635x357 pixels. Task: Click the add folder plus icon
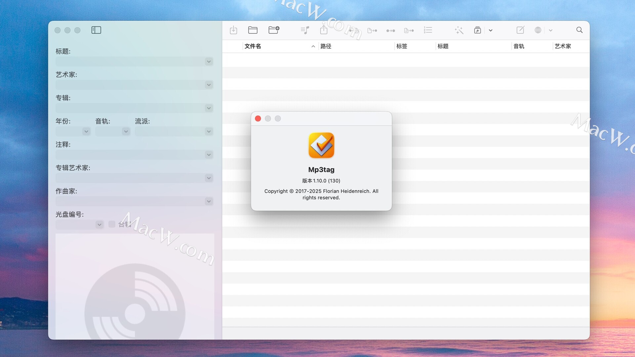pos(274,30)
